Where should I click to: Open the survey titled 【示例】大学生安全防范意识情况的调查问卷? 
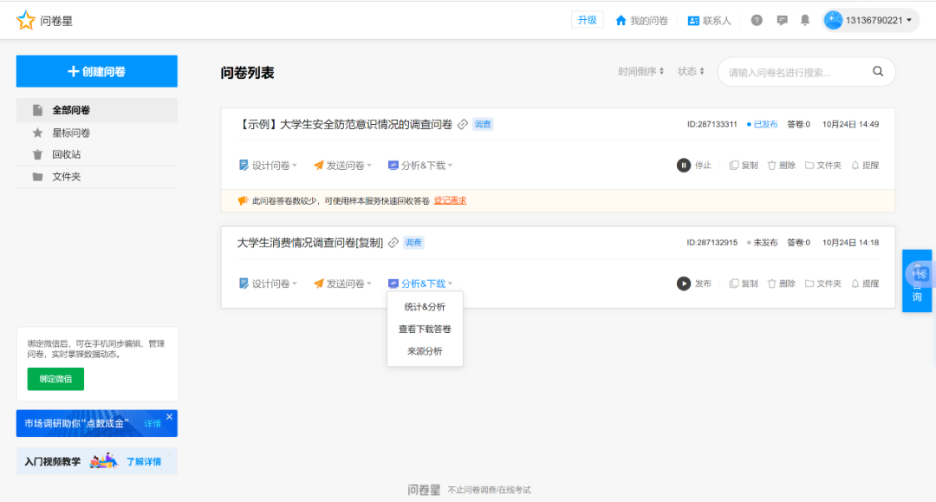pos(345,124)
